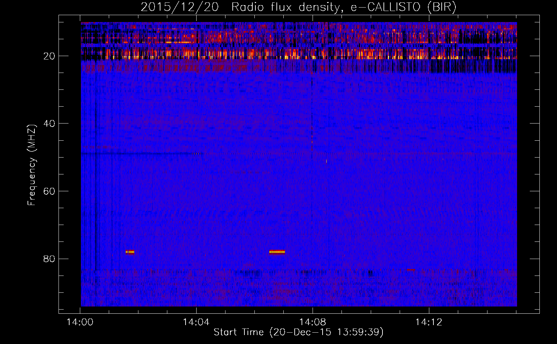Image resolution: width=557 pixels, height=344 pixels.
Task: Click the 14:00 time tick label
Action: [80, 322]
